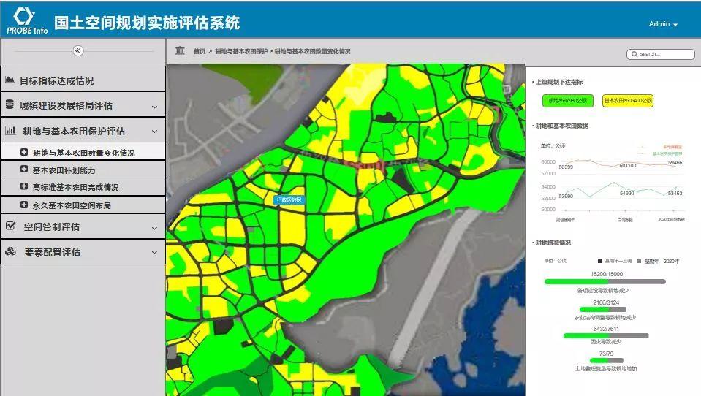The image size is (701, 396).
Task: Click the magnifier icon in search box
Action: tap(634, 54)
